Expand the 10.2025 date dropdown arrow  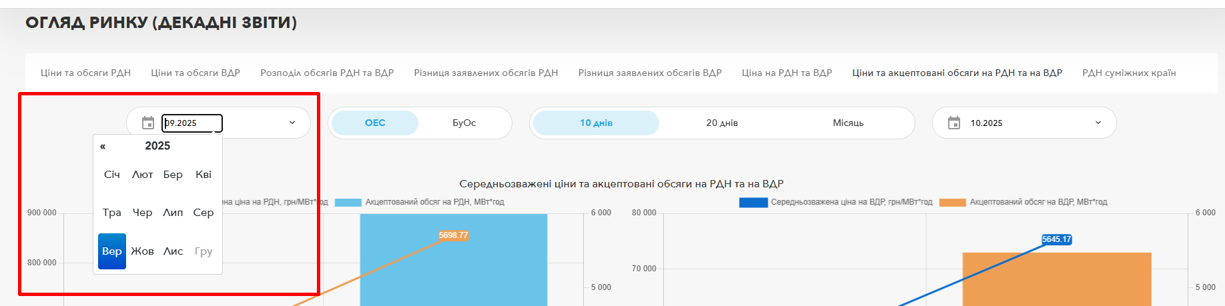click(x=1098, y=123)
